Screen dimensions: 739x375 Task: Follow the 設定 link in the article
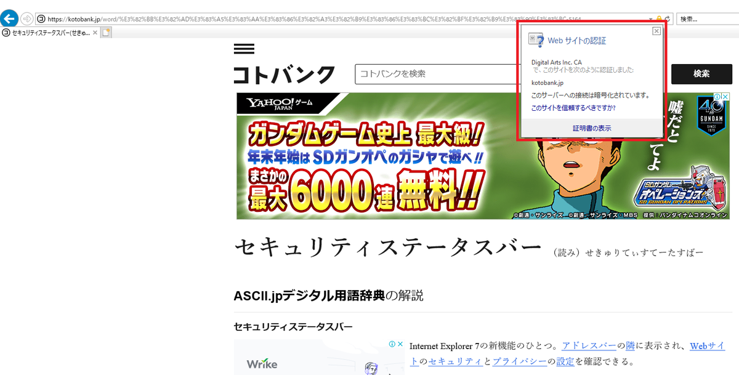566,361
